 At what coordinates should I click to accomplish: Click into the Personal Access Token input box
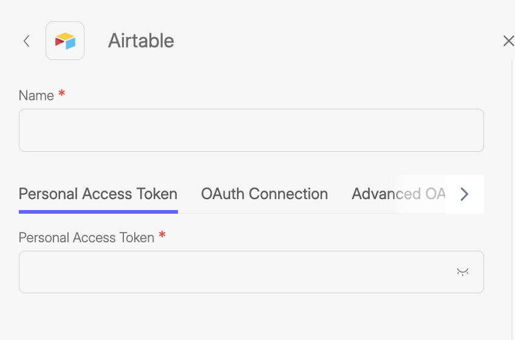(x=237, y=272)
